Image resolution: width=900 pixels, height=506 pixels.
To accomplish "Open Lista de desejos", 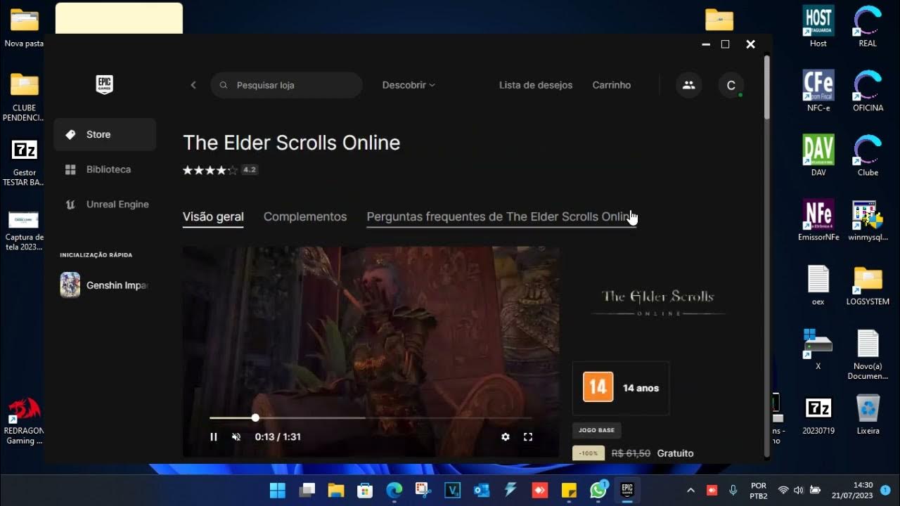I will coord(536,85).
